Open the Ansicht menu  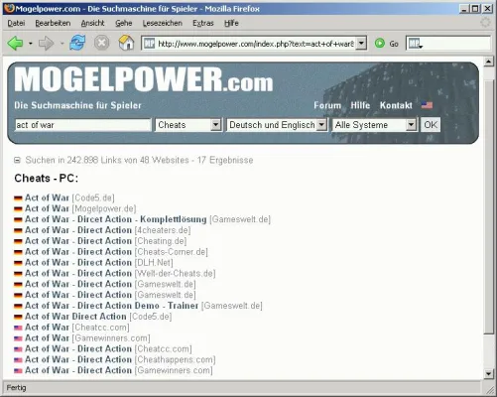[92, 23]
